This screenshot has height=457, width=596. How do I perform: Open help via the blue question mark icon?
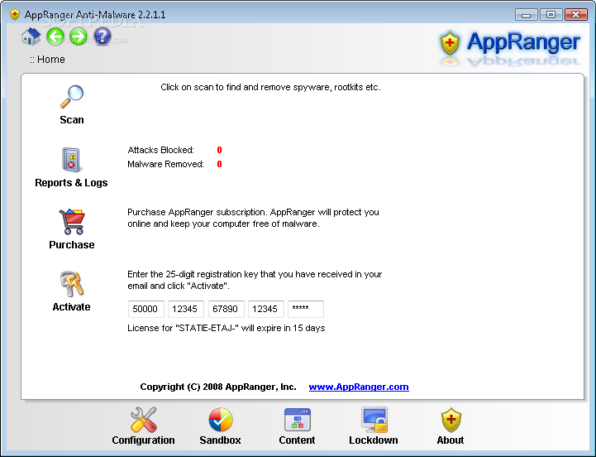[x=103, y=37]
